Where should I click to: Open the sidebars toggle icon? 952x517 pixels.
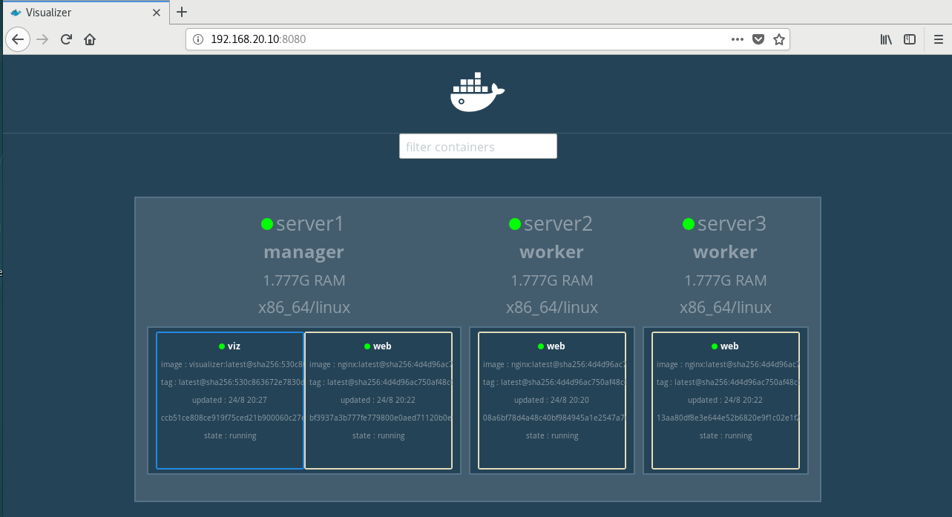click(910, 39)
